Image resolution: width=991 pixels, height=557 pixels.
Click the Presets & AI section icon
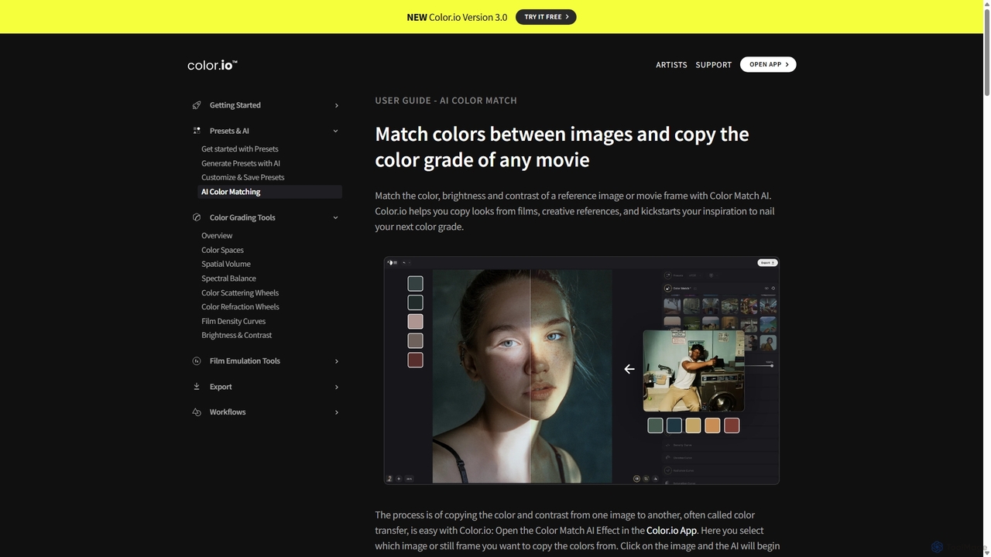[x=197, y=131]
